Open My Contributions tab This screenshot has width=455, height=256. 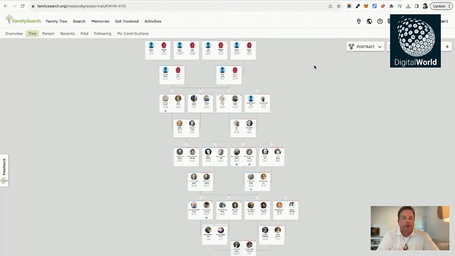[x=133, y=33]
